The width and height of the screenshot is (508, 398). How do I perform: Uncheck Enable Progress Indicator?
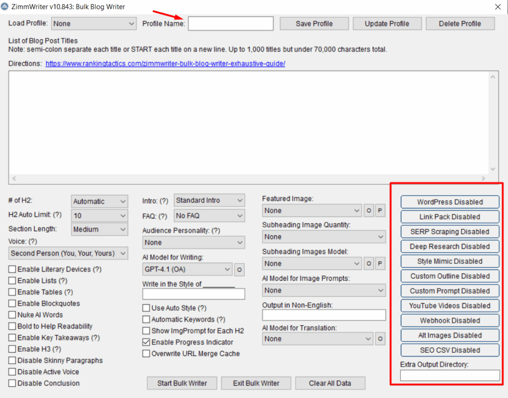(x=146, y=342)
